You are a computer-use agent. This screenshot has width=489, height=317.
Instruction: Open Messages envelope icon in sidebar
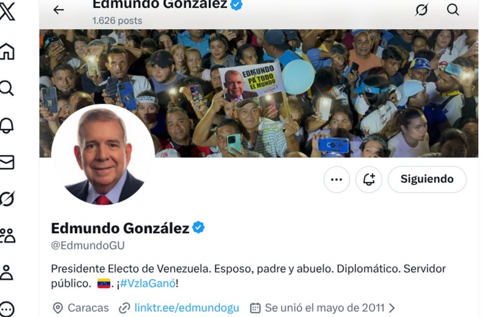pyautogui.click(x=7, y=162)
